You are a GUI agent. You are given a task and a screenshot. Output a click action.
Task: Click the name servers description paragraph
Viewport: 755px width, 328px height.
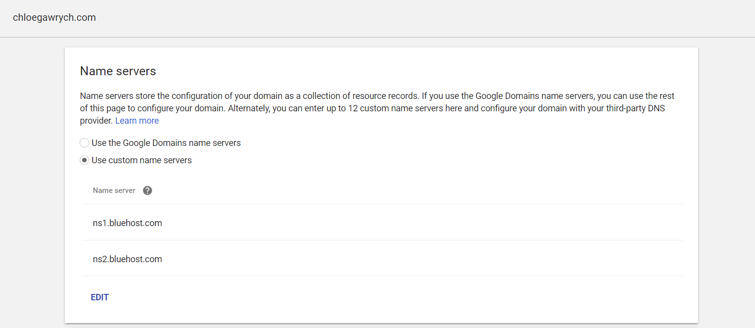(x=377, y=108)
